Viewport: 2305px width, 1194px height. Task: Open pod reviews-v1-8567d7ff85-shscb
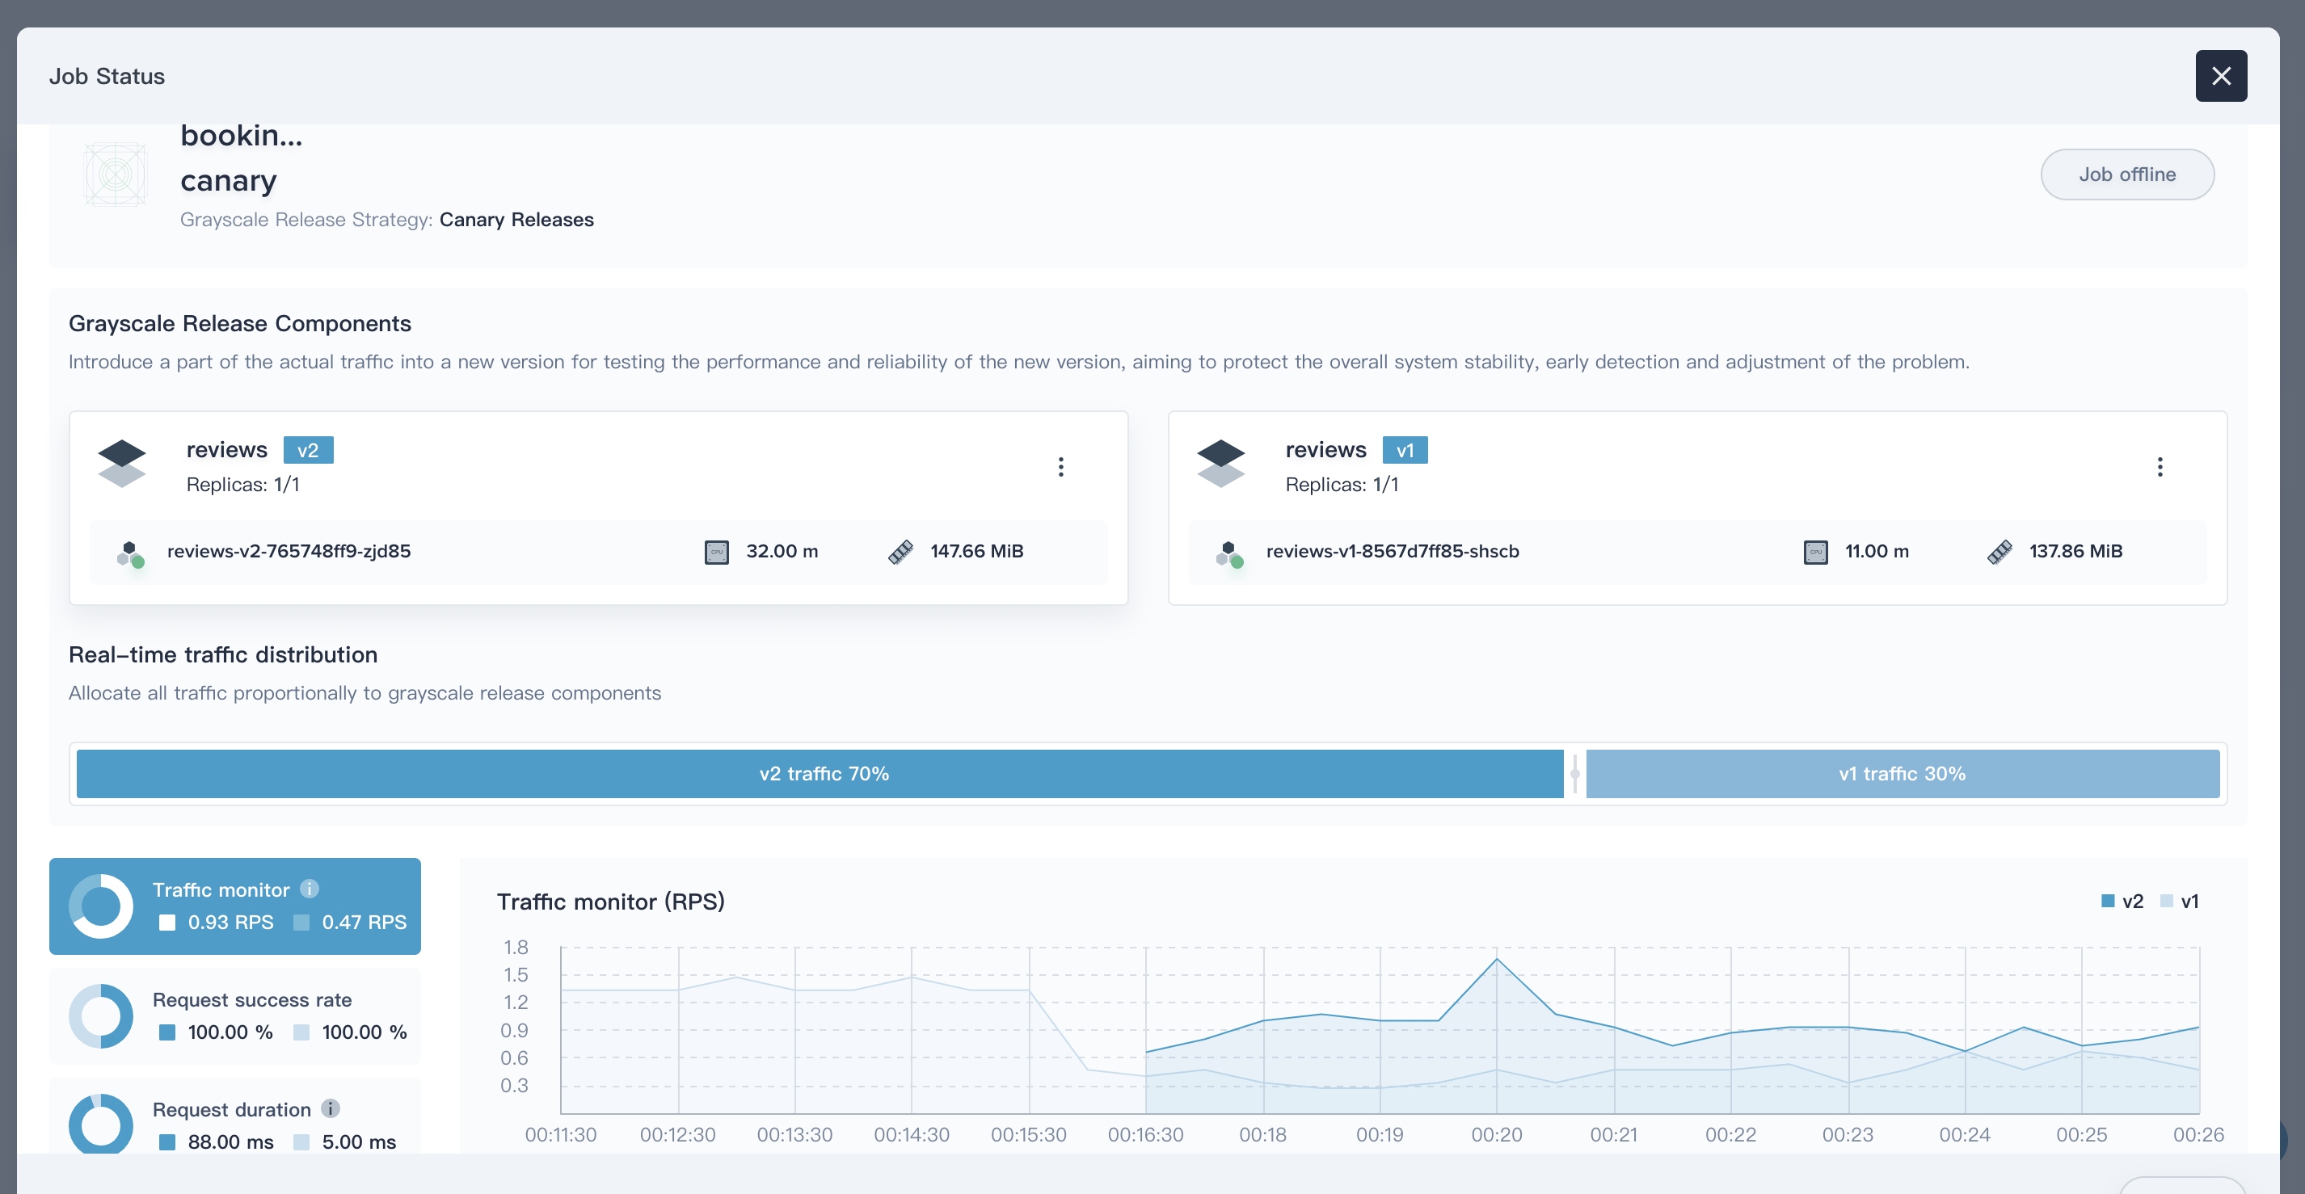coord(1392,551)
